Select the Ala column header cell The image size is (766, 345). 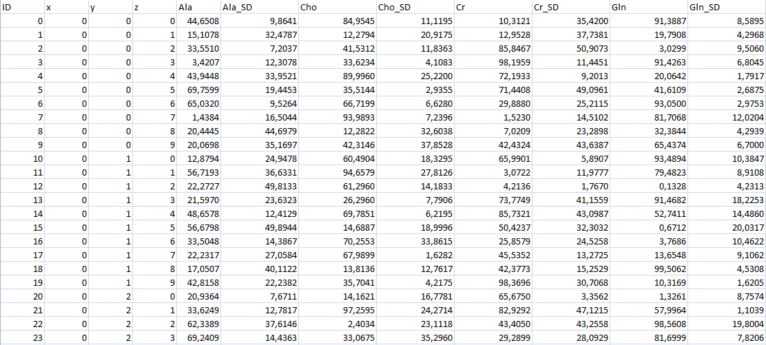[x=198, y=8]
